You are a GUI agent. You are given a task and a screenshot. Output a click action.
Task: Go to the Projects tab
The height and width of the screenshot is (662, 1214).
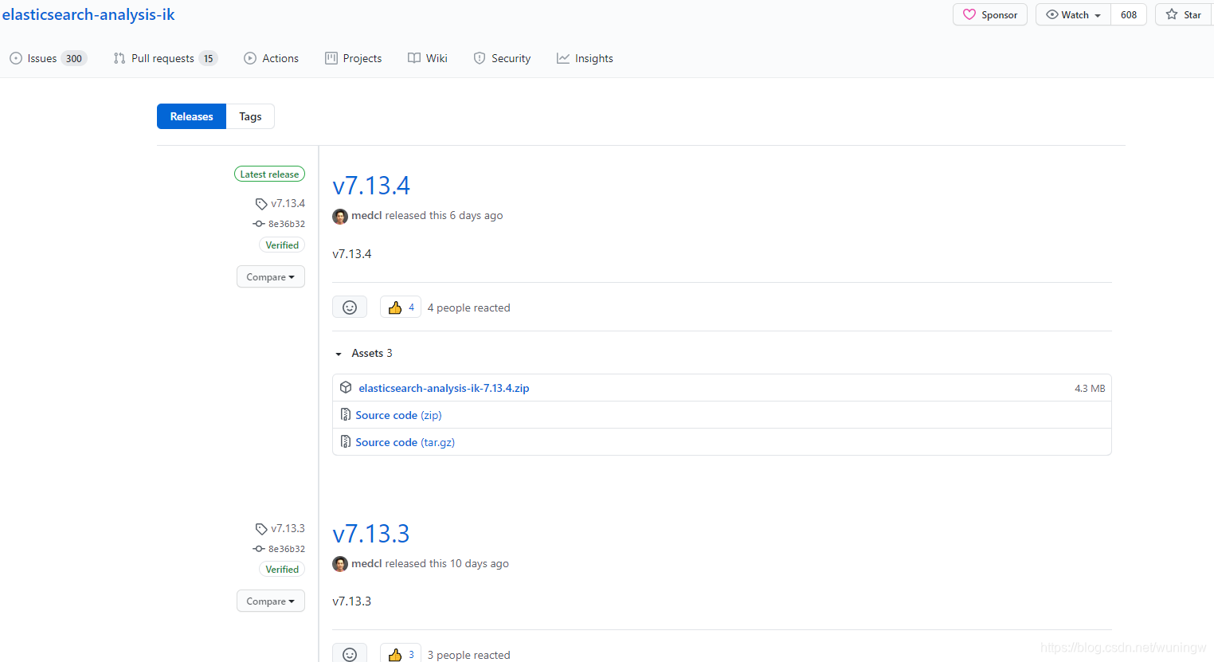(x=353, y=58)
